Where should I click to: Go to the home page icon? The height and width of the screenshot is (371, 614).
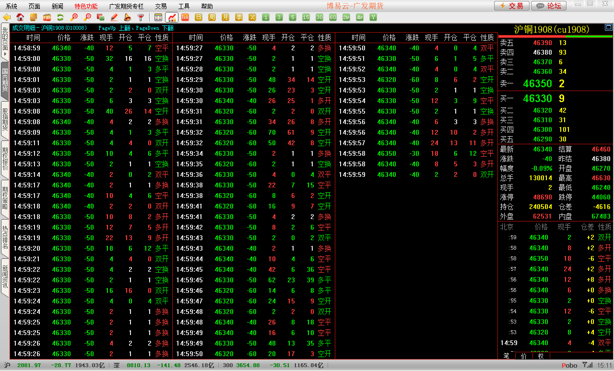pyautogui.click(x=20, y=17)
